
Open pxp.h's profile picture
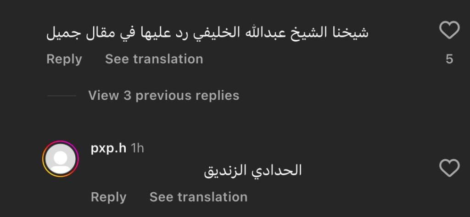(61, 159)
